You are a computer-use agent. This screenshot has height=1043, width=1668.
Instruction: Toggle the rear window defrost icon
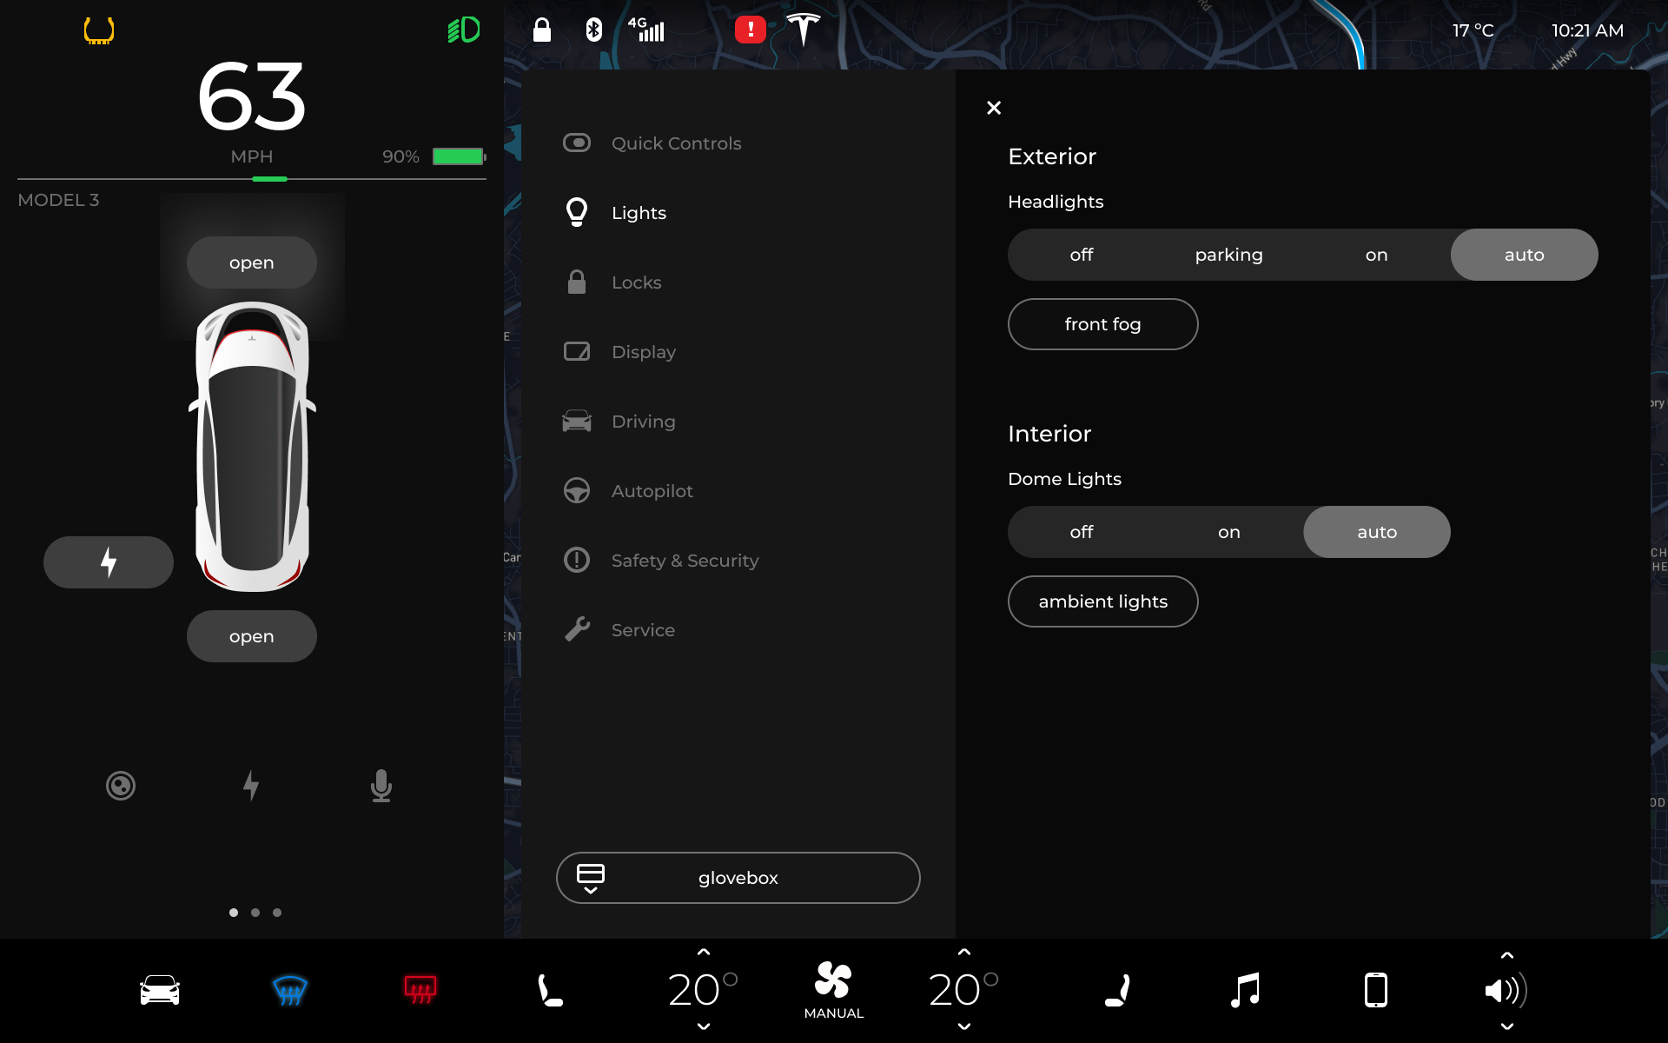click(420, 990)
